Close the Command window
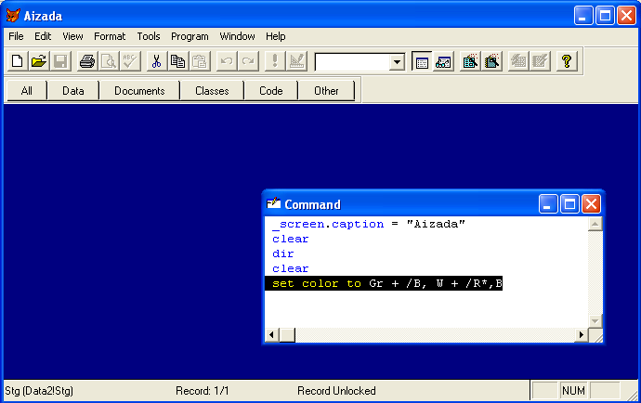 click(x=591, y=203)
